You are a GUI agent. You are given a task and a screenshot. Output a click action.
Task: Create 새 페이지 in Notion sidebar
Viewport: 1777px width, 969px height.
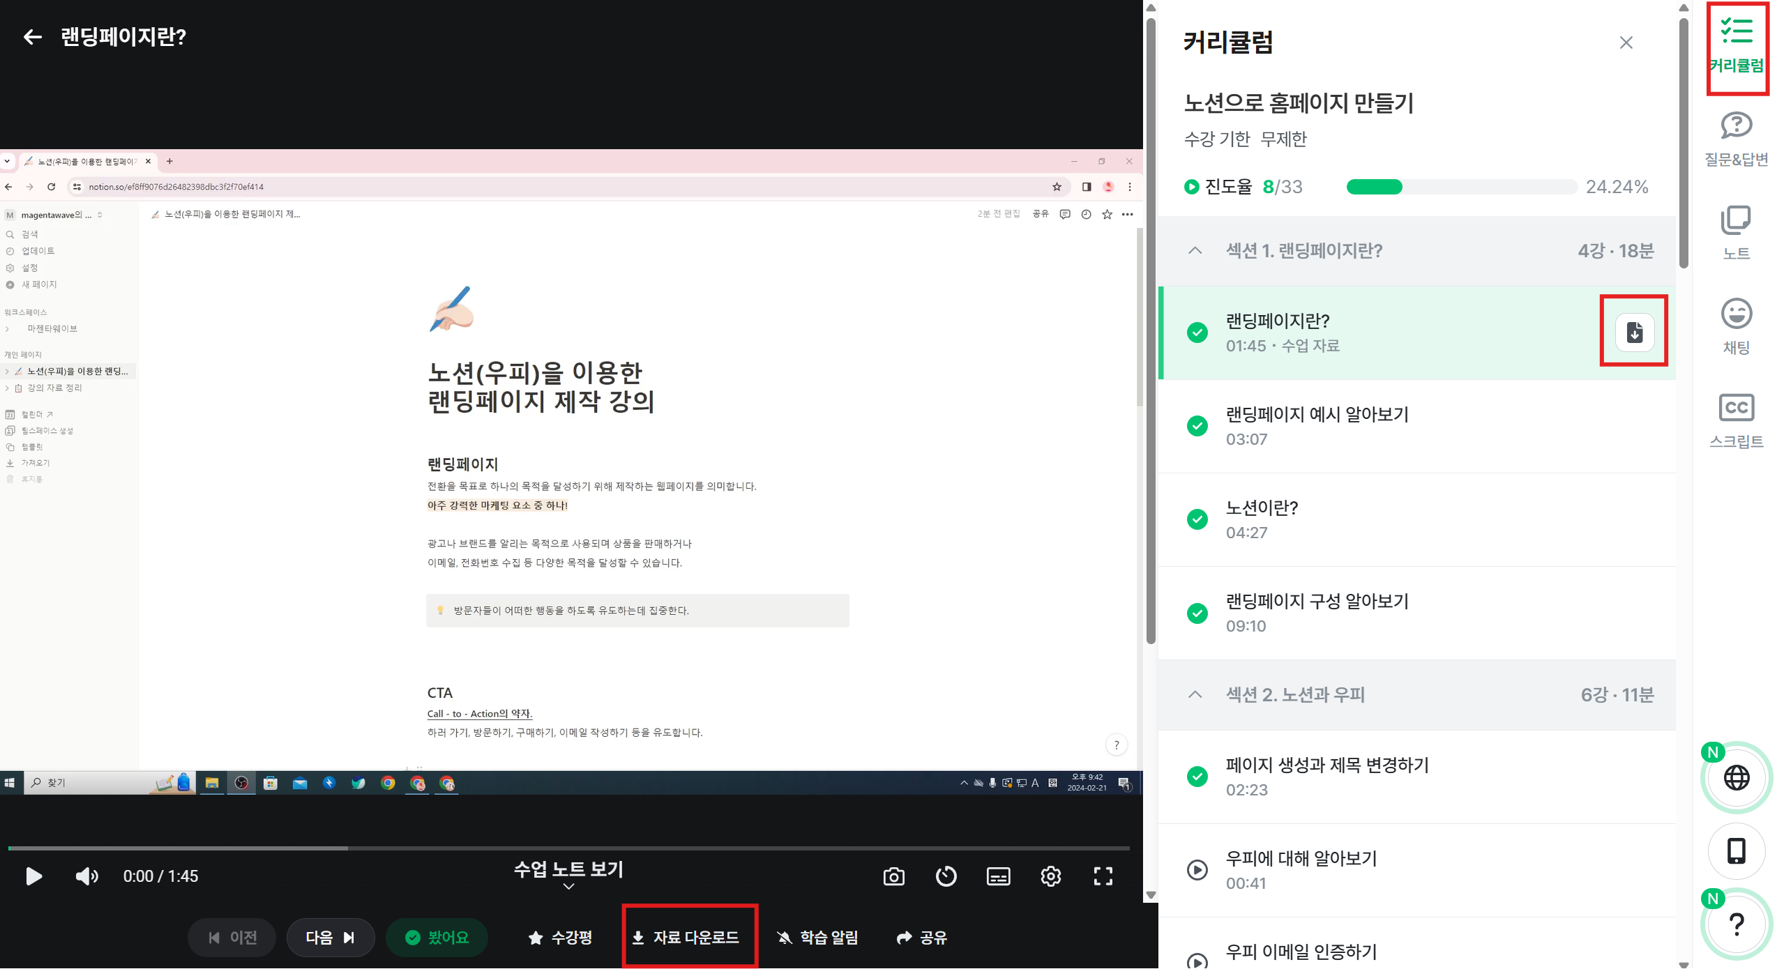point(39,284)
